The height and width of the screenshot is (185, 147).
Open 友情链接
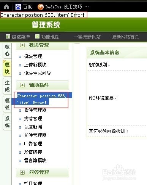pyautogui.click(x=33, y=152)
